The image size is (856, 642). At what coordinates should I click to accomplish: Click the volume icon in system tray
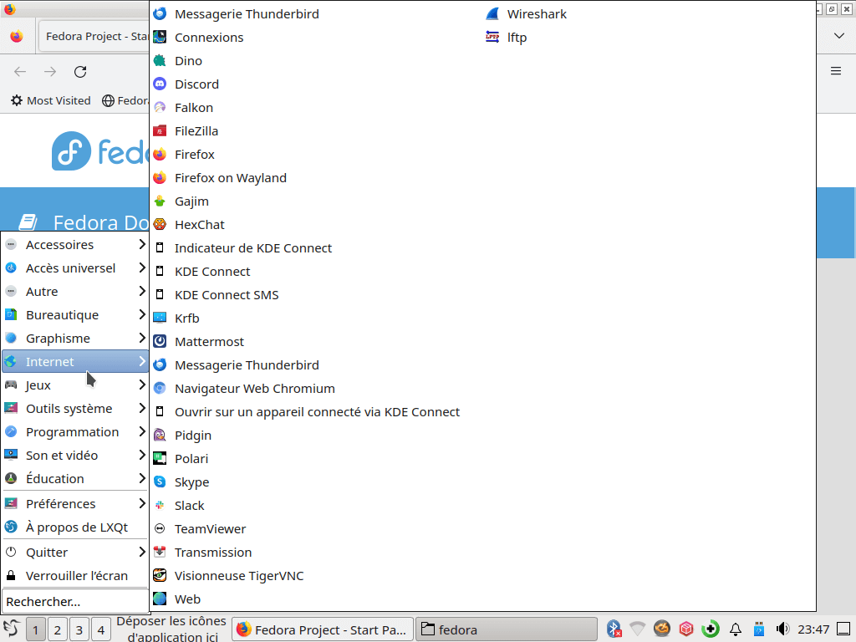point(782,629)
